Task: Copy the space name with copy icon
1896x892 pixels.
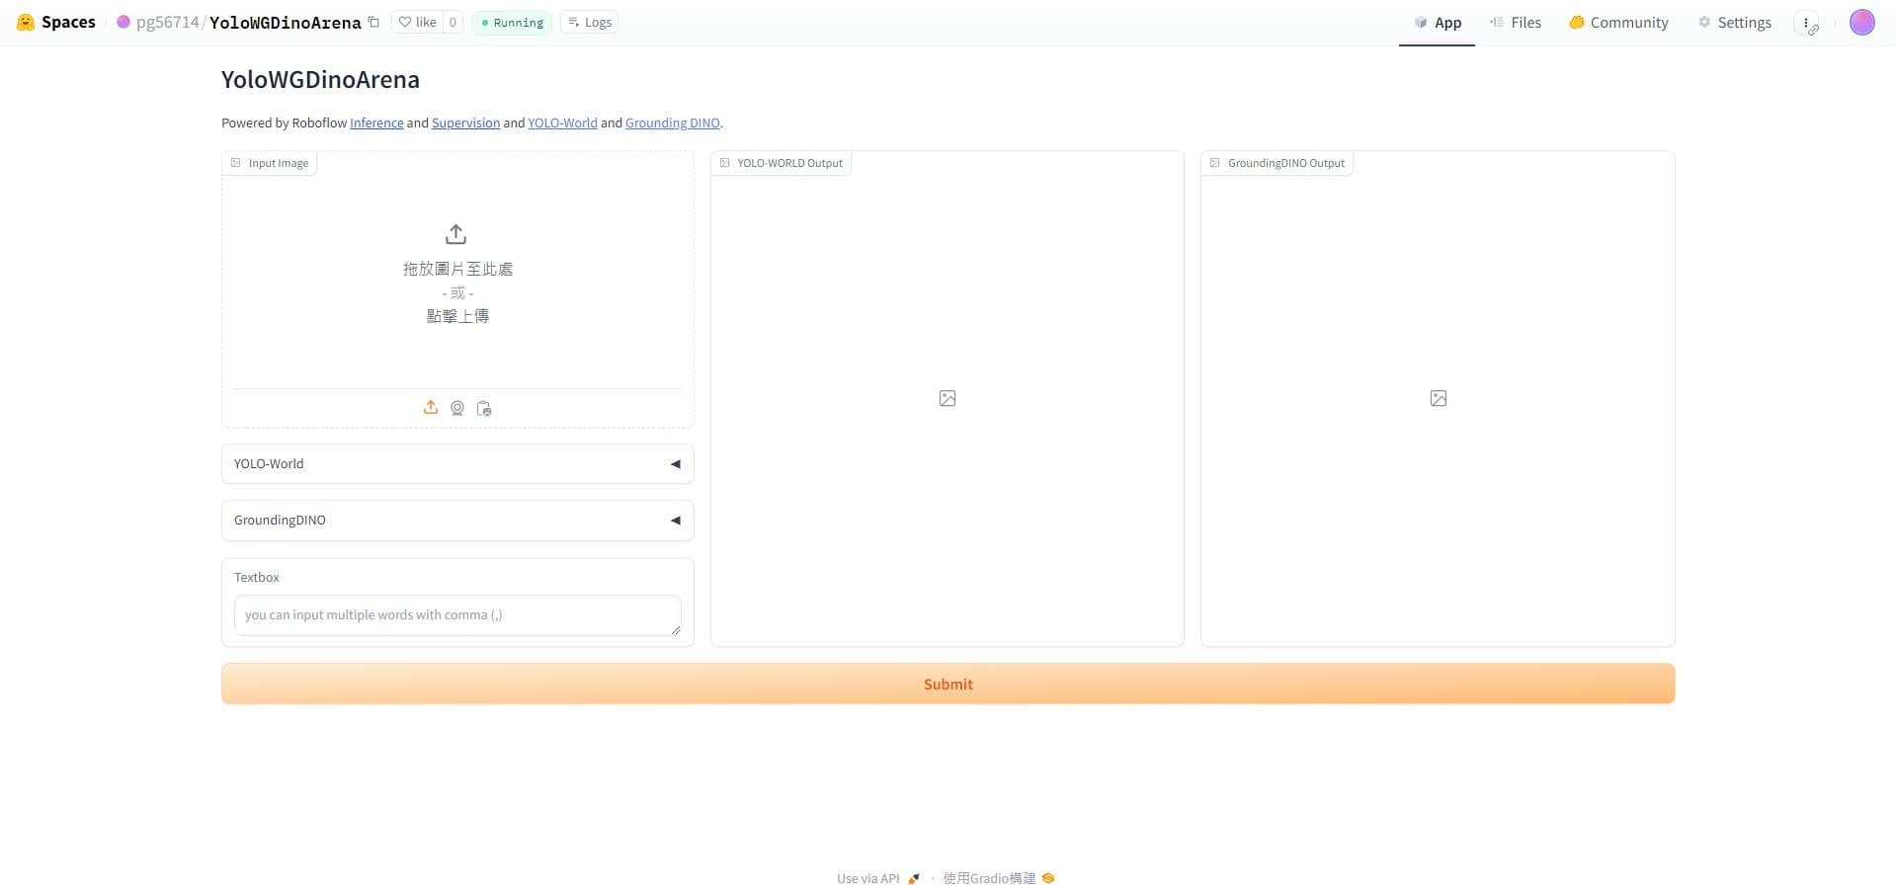Action: click(x=373, y=22)
